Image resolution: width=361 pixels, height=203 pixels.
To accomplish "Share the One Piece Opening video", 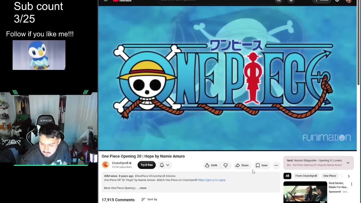I will tap(242, 165).
